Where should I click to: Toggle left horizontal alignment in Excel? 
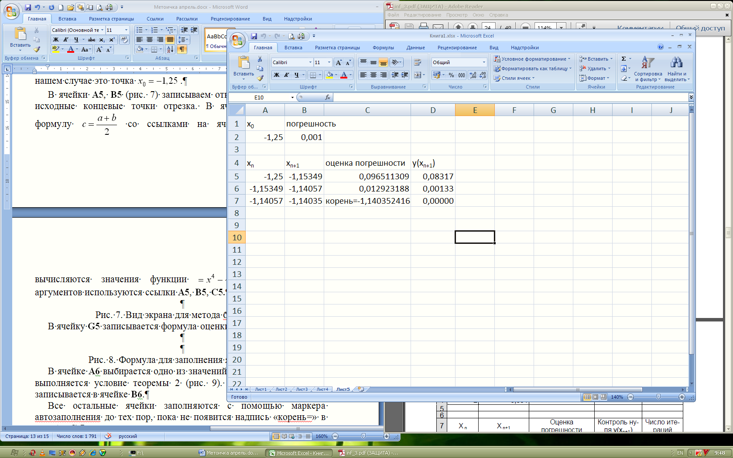[x=363, y=75]
